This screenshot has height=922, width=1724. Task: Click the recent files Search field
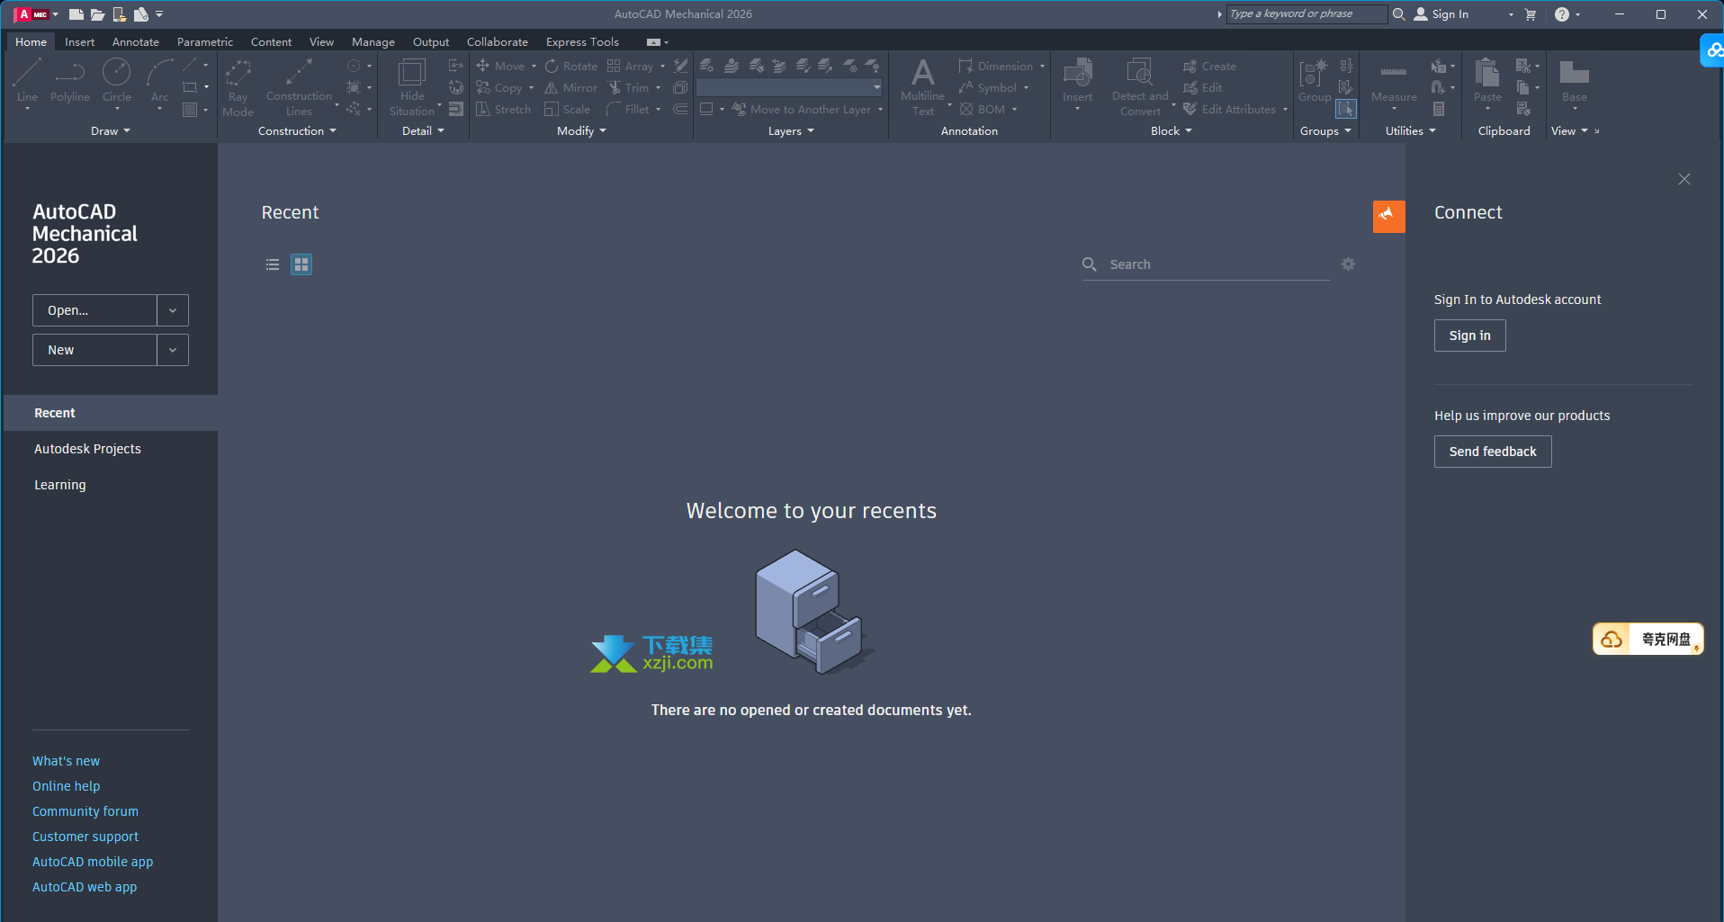(1206, 264)
